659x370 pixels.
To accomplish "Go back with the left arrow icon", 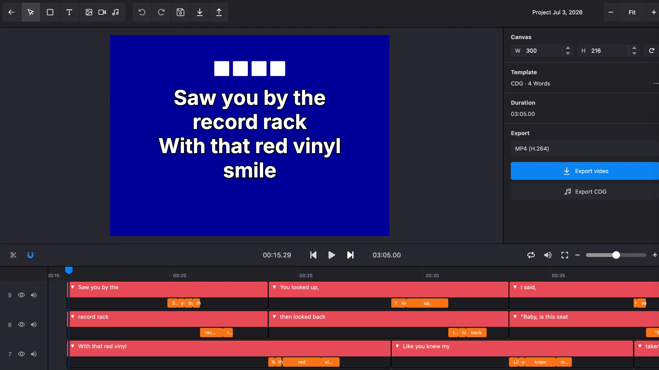I will coord(12,12).
